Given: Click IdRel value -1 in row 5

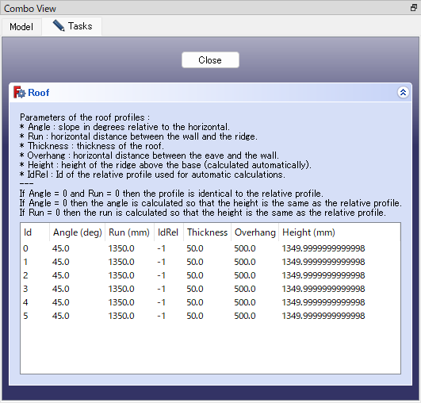Looking at the screenshot, I should (161, 316).
